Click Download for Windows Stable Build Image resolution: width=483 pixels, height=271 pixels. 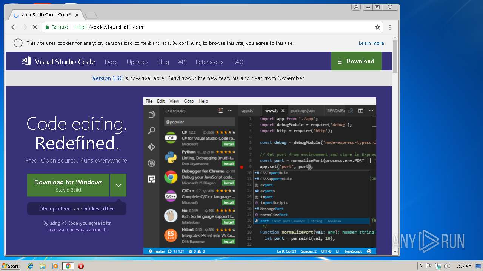pos(68,185)
